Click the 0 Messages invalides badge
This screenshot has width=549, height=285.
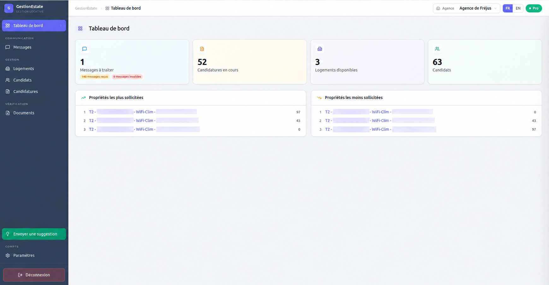click(x=127, y=77)
